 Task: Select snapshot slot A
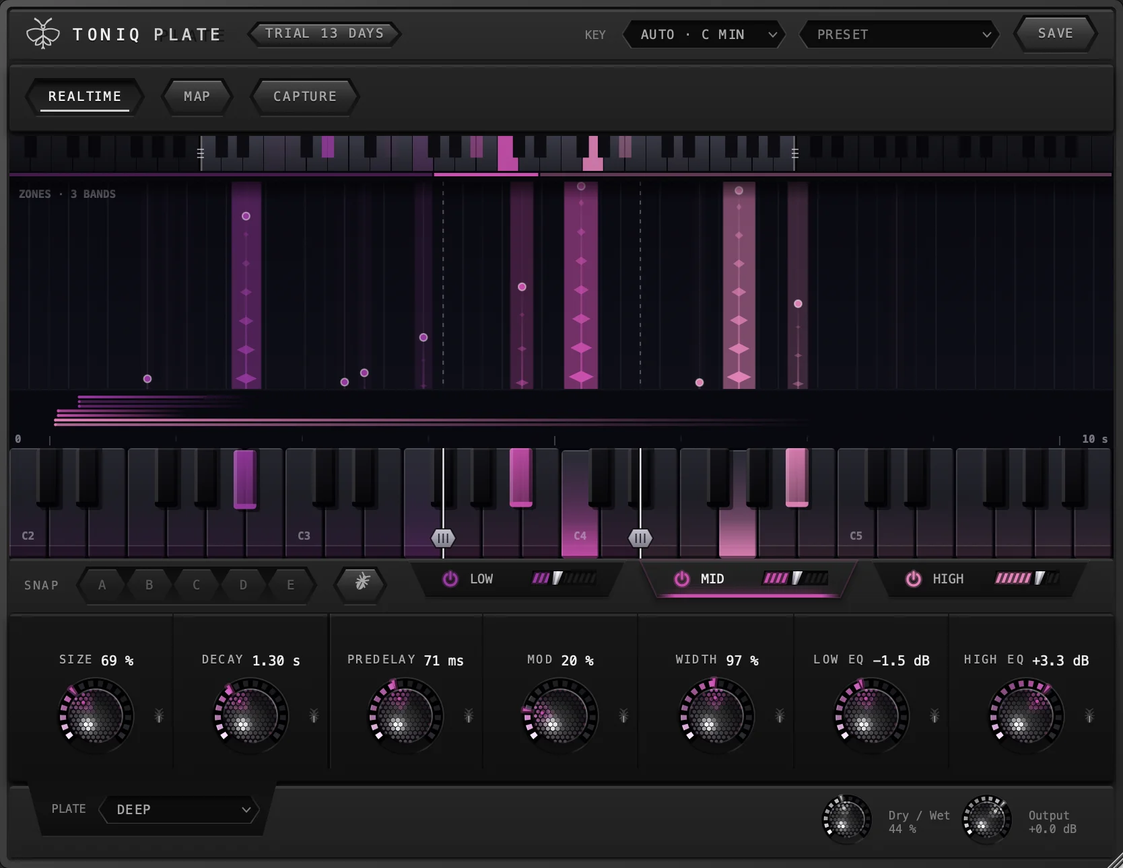click(x=102, y=585)
